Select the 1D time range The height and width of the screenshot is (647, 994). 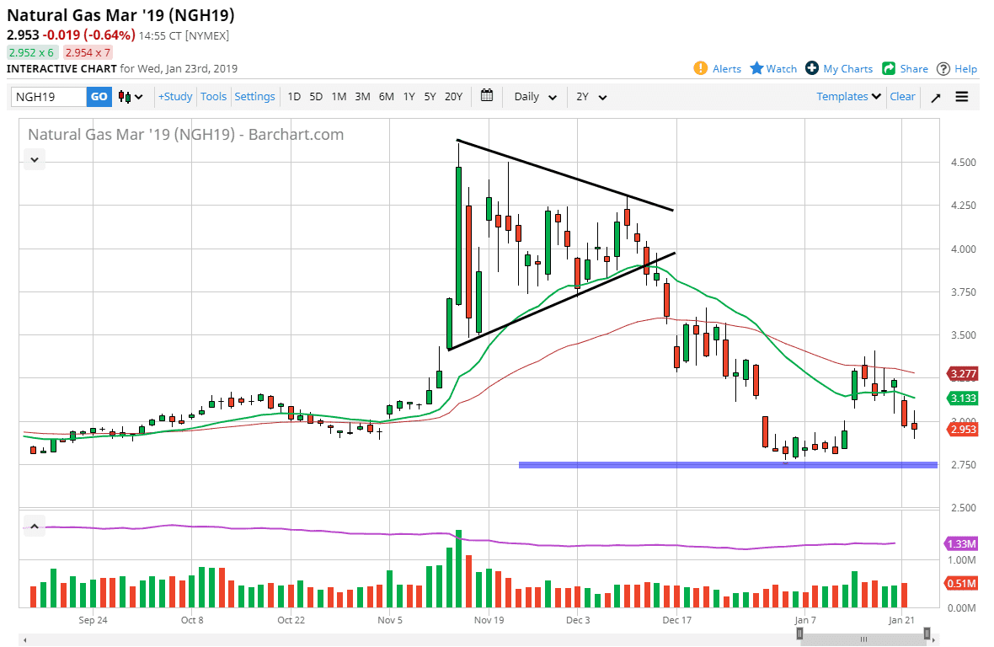tap(294, 97)
